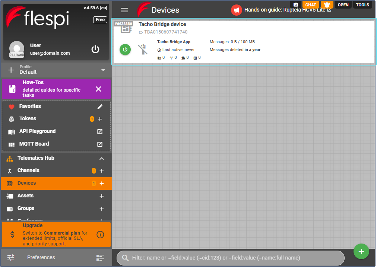The width and height of the screenshot is (377, 267).
Task: Open the Channels menu item
Action: (x=28, y=171)
